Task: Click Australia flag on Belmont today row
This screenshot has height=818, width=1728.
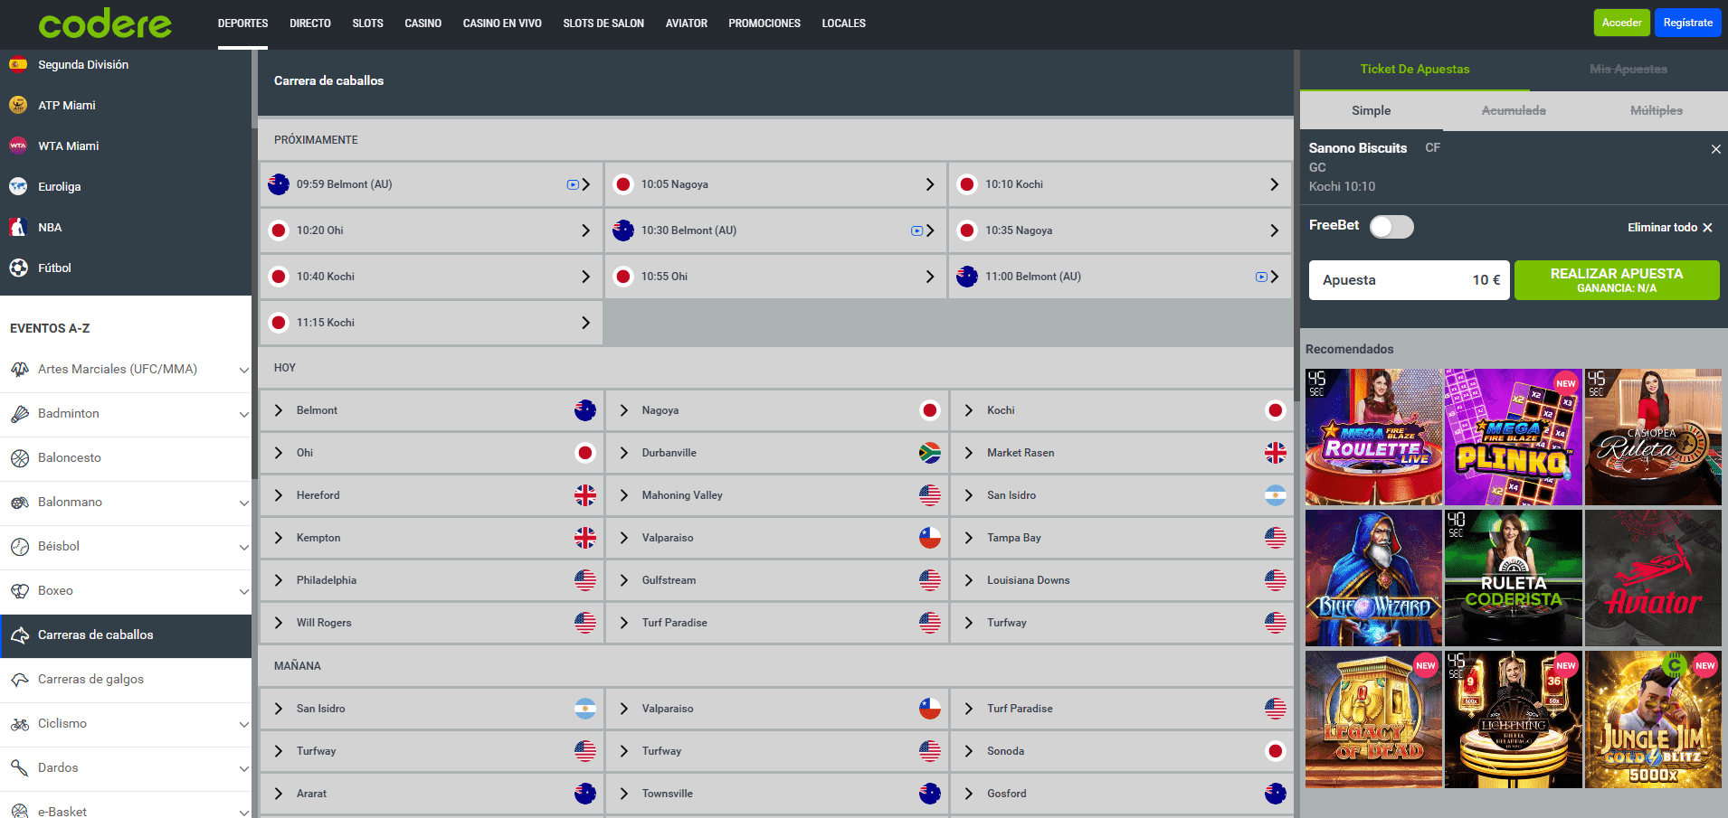Action: point(585,410)
